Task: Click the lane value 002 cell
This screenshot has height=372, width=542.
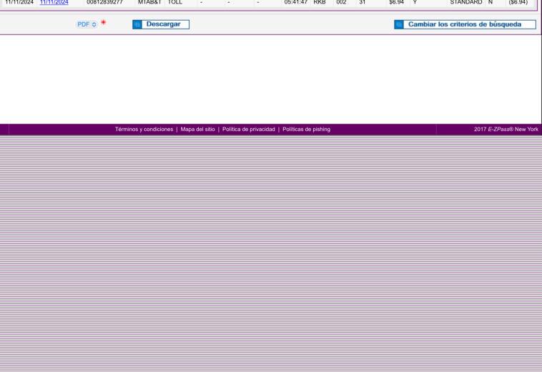Action: tap(341, 3)
